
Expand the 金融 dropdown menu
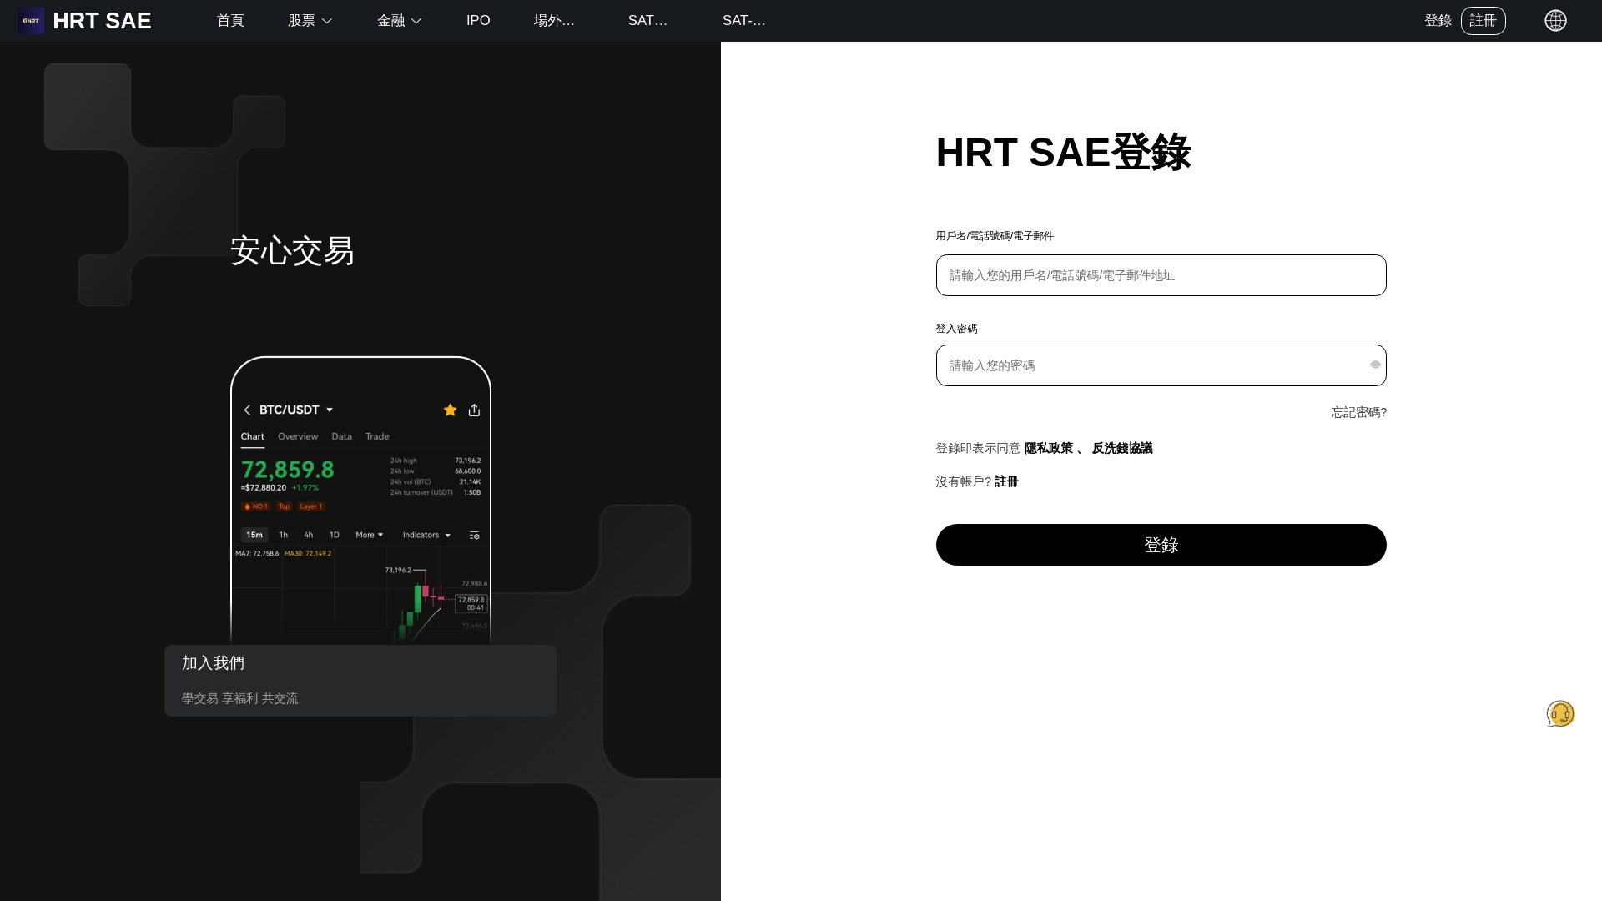coord(400,21)
